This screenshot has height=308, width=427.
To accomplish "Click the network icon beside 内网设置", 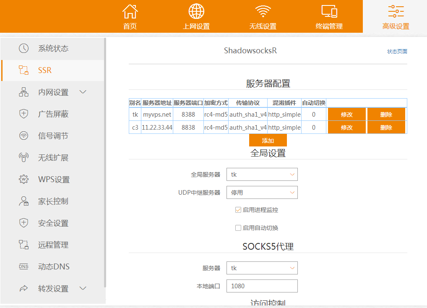I will tap(23, 92).
